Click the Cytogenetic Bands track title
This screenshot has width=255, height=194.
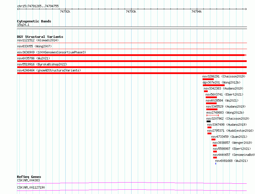click(x=34, y=21)
